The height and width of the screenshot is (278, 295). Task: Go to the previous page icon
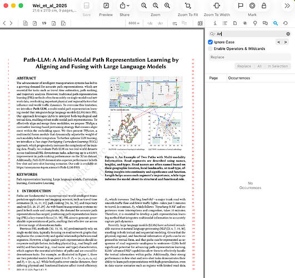(x=35, y=23)
